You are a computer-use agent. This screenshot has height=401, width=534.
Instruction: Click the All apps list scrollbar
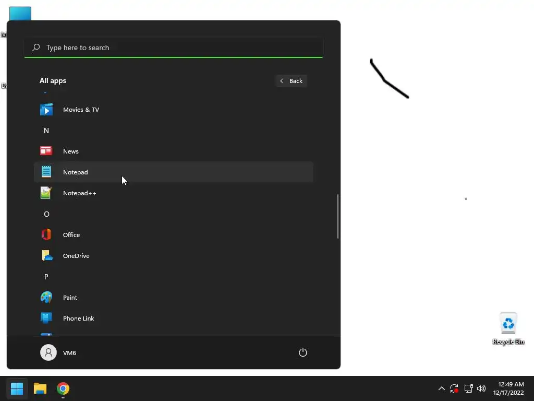338,216
